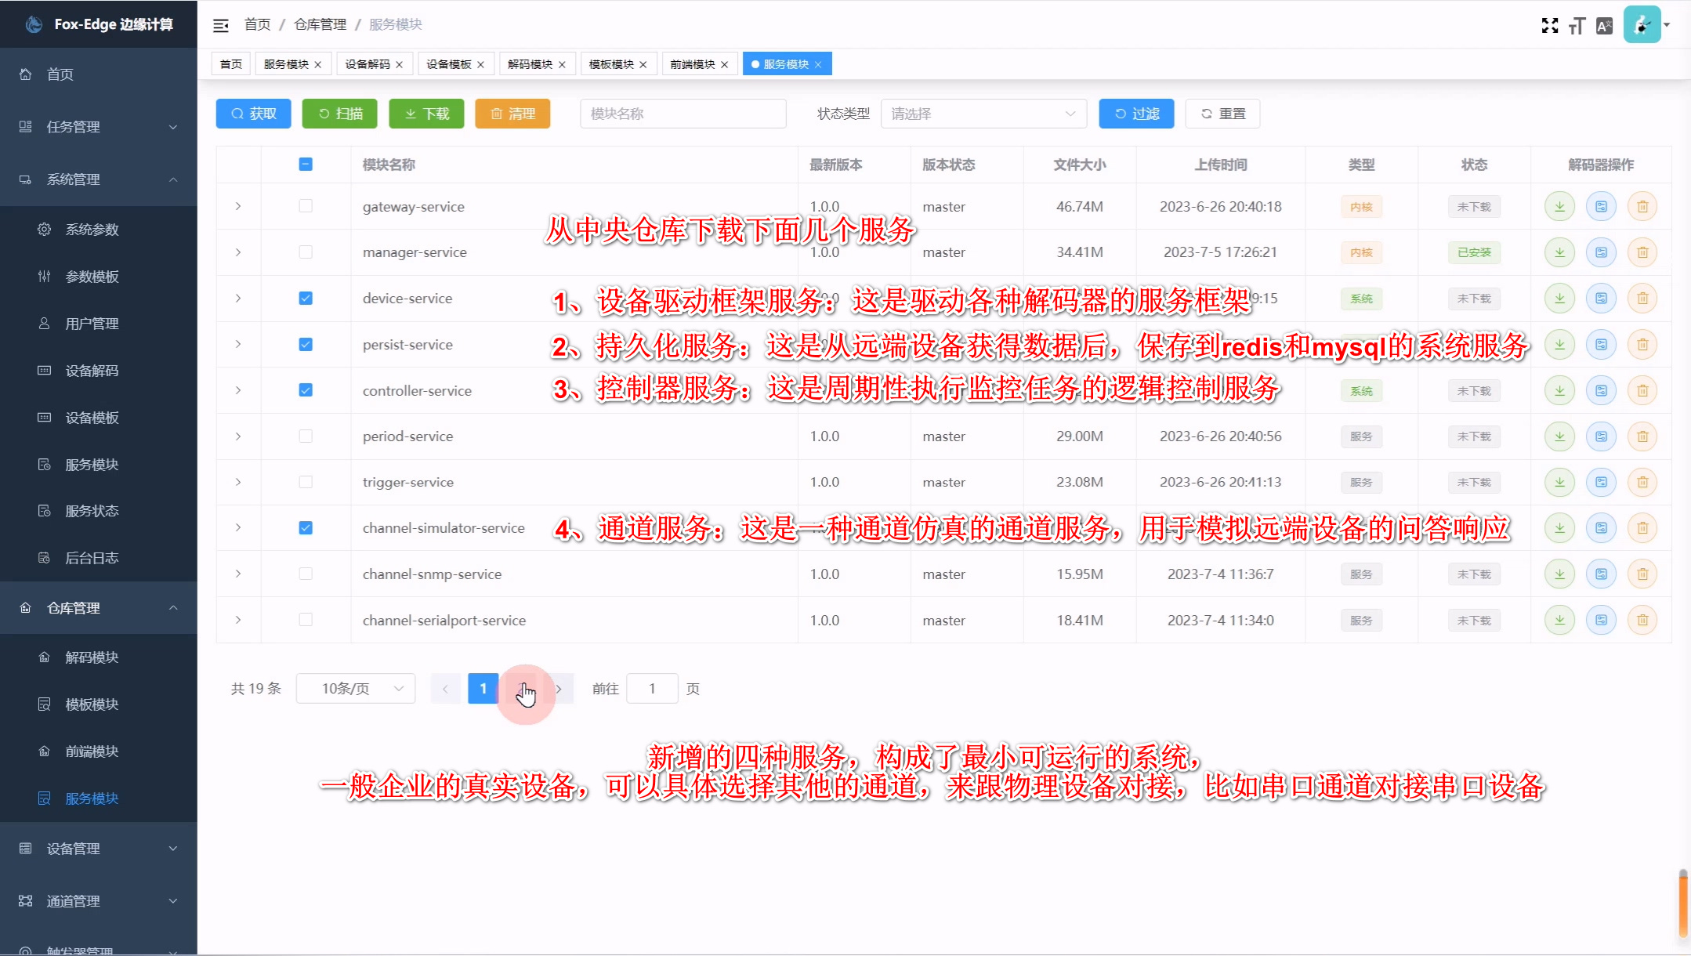The height and width of the screenshot is (956, 1691).
Task: Open blue detail icon for period-service
Action: point(1601,436)
